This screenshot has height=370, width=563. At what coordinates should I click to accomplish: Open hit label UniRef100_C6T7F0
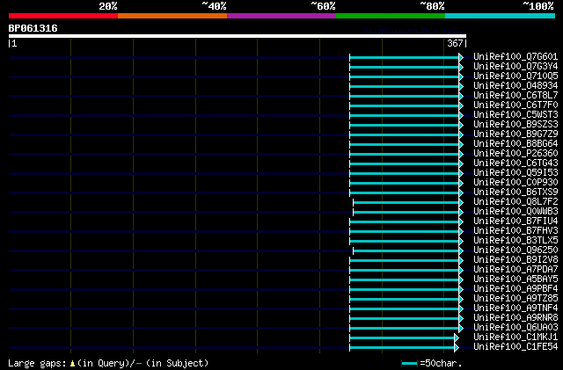[x=515, y=105]
